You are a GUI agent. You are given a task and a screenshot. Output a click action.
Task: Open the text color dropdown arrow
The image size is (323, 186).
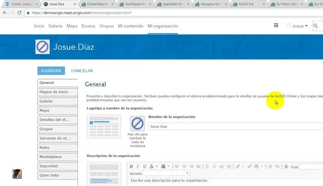(x=156, y=166)
